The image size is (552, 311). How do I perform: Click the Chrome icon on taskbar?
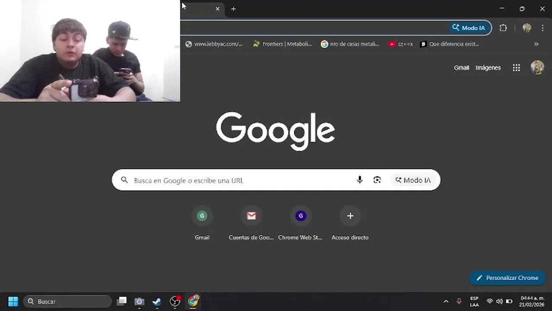click(193, 301)
